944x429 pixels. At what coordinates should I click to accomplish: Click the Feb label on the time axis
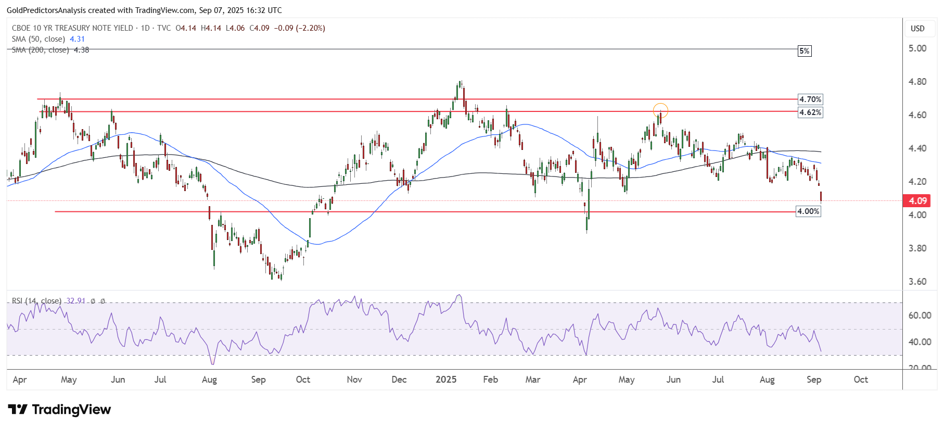coord(491,380)
